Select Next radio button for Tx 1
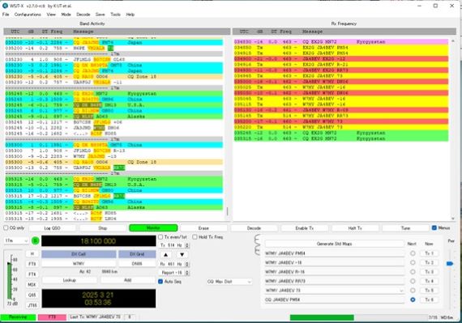Screen dimensions: 462x323 (x=413, y=253)
